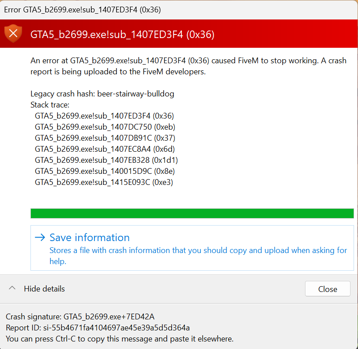Select stack entry sub_1407EC8A4 (0x6d)
This screenshot has width=358, height=349.
point(105,149)
